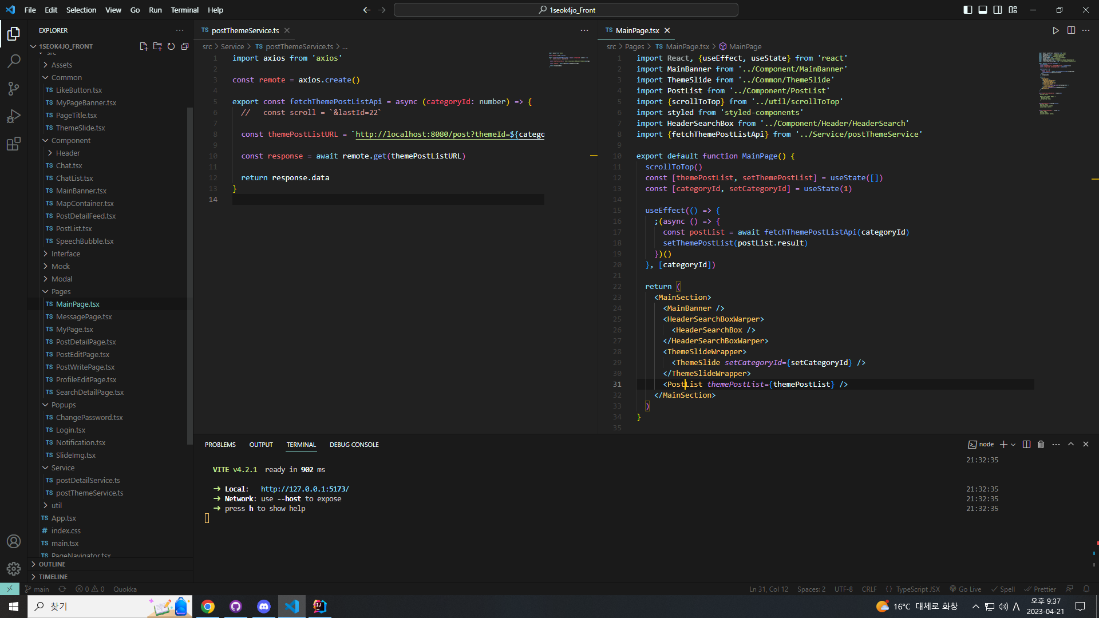Collapse all folders in Explorer

(x=185, y=46)
